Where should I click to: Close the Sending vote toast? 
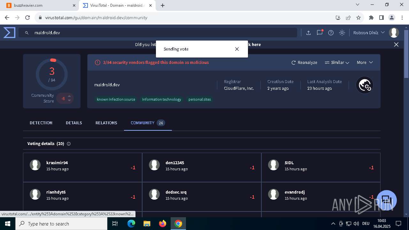(x=237, y=49)
